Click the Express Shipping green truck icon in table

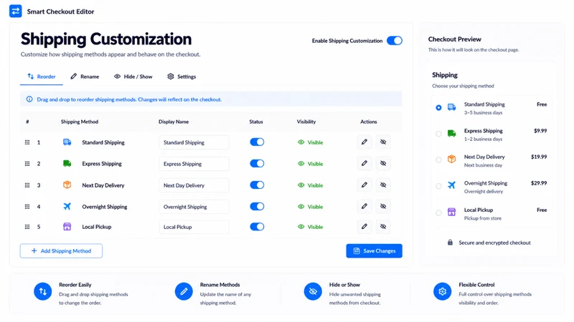[x=67, y=163]
